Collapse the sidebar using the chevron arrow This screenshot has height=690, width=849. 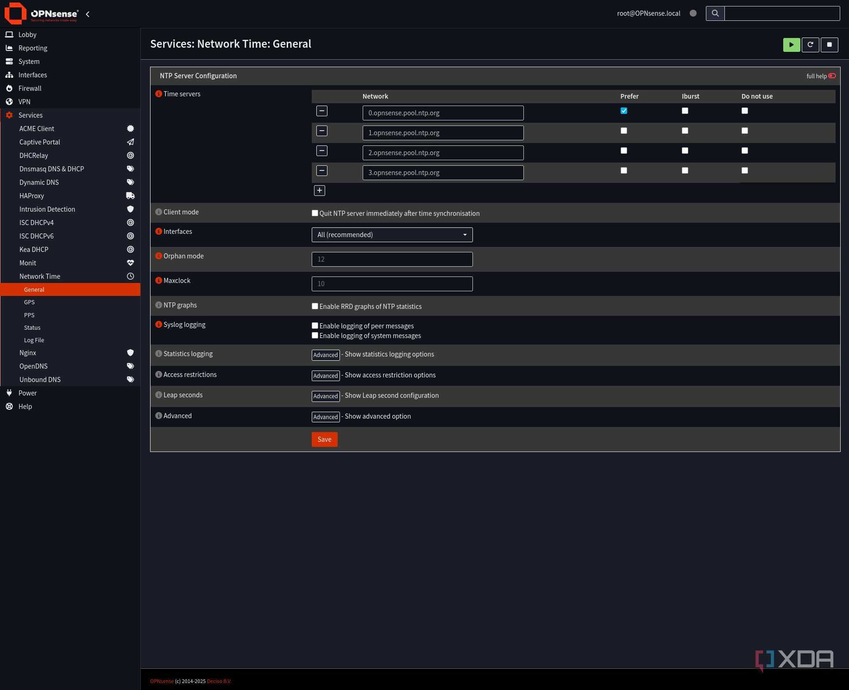[x=88, y=14]
